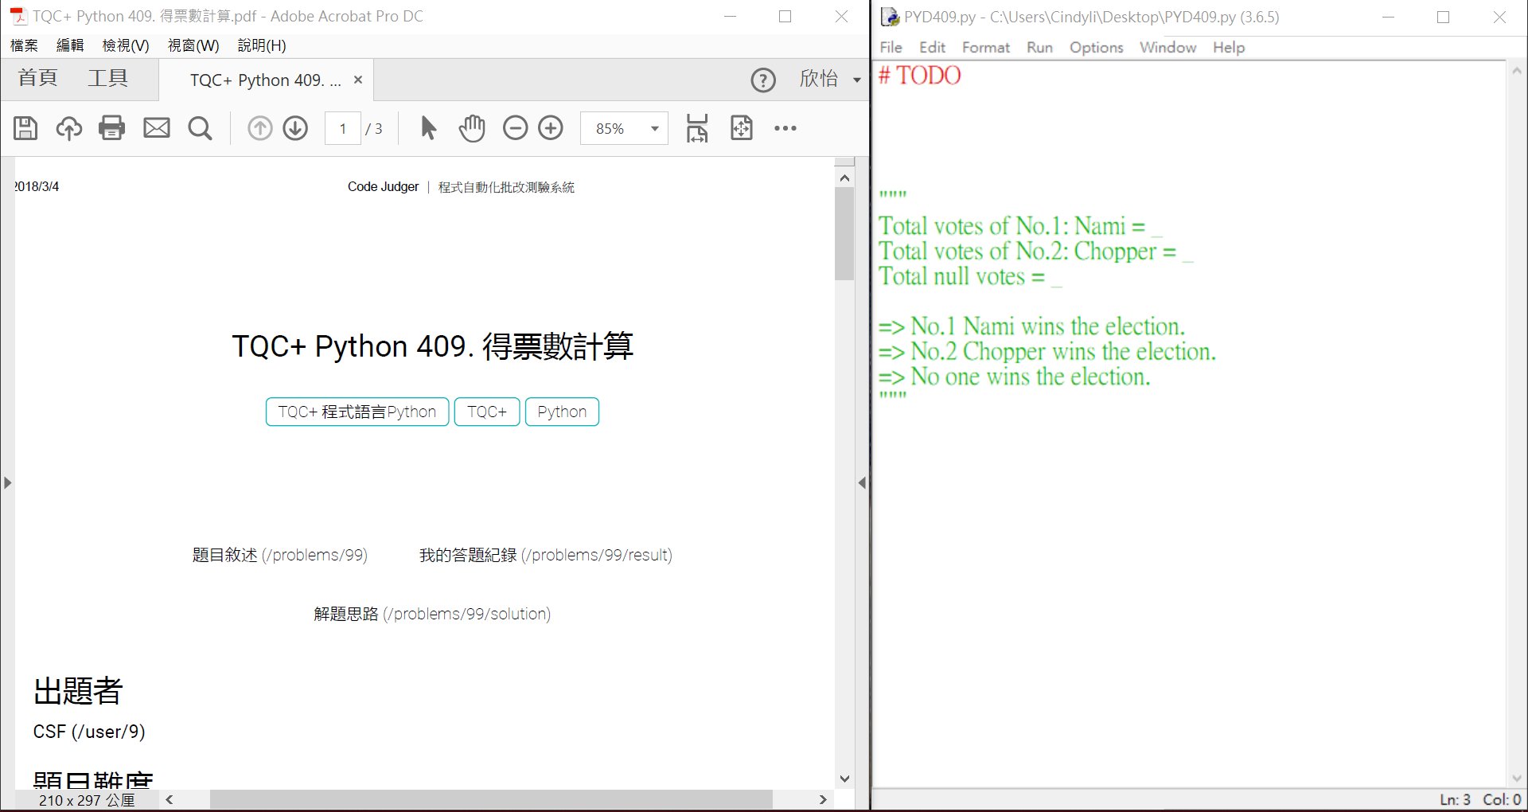
Task: Click the Python tag button
Action: click(x=562, y=412)
